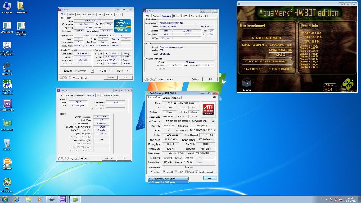Switch to HWBOT AquaMark taskbar item
This screenshot has width=361, height=203.
52,199
